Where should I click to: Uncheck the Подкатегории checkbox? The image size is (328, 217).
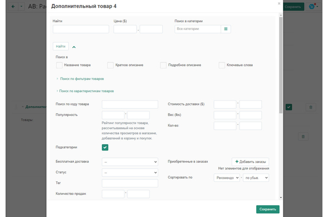[x=105, y=148]
